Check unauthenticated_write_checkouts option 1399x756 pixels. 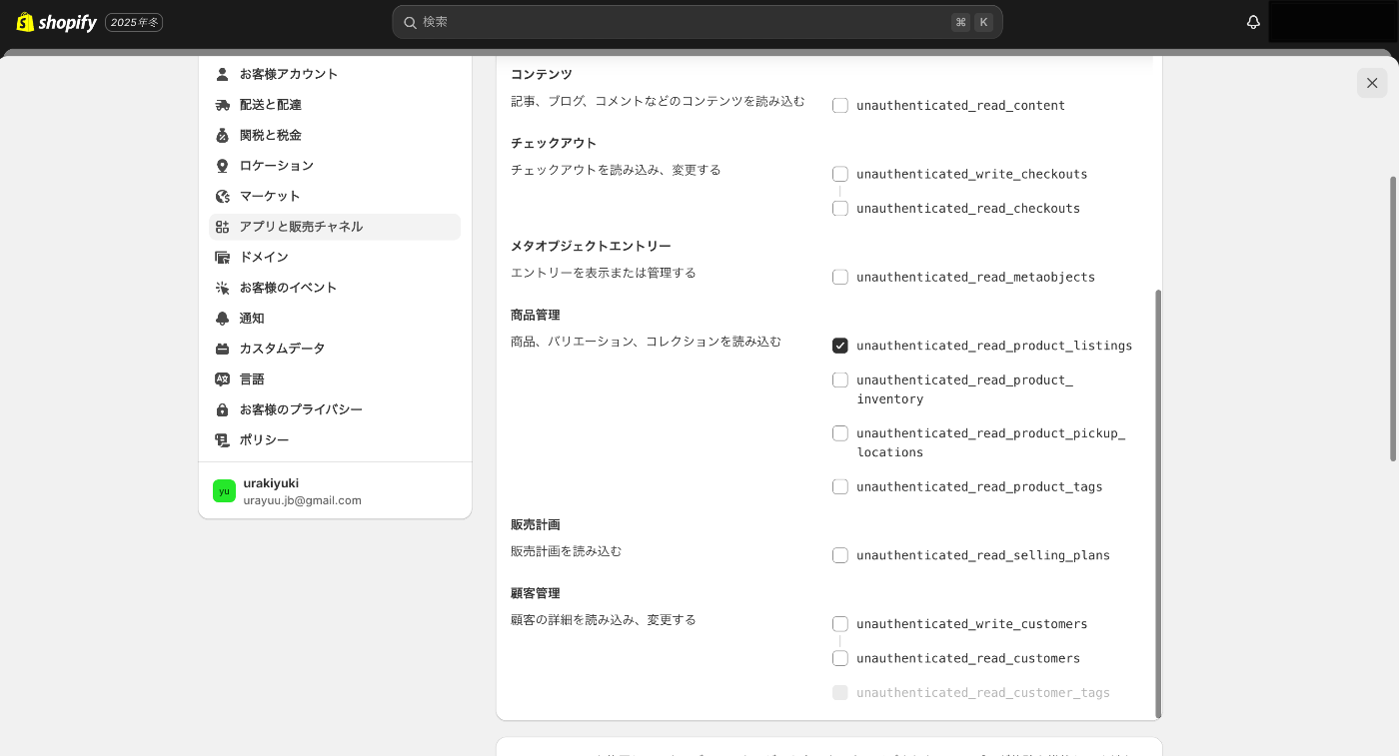pyautogui.click(x=840, y=174)
